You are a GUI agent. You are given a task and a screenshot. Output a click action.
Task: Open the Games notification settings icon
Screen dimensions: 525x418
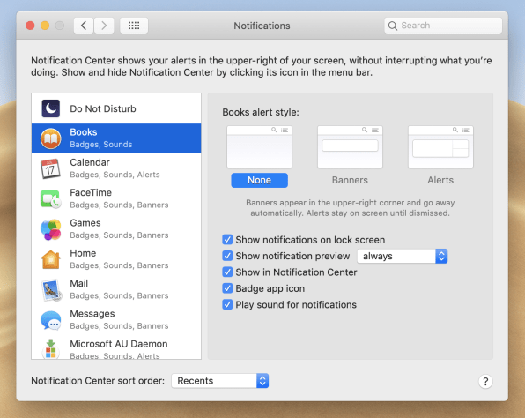pyautogui.click(x=50, y=229)
